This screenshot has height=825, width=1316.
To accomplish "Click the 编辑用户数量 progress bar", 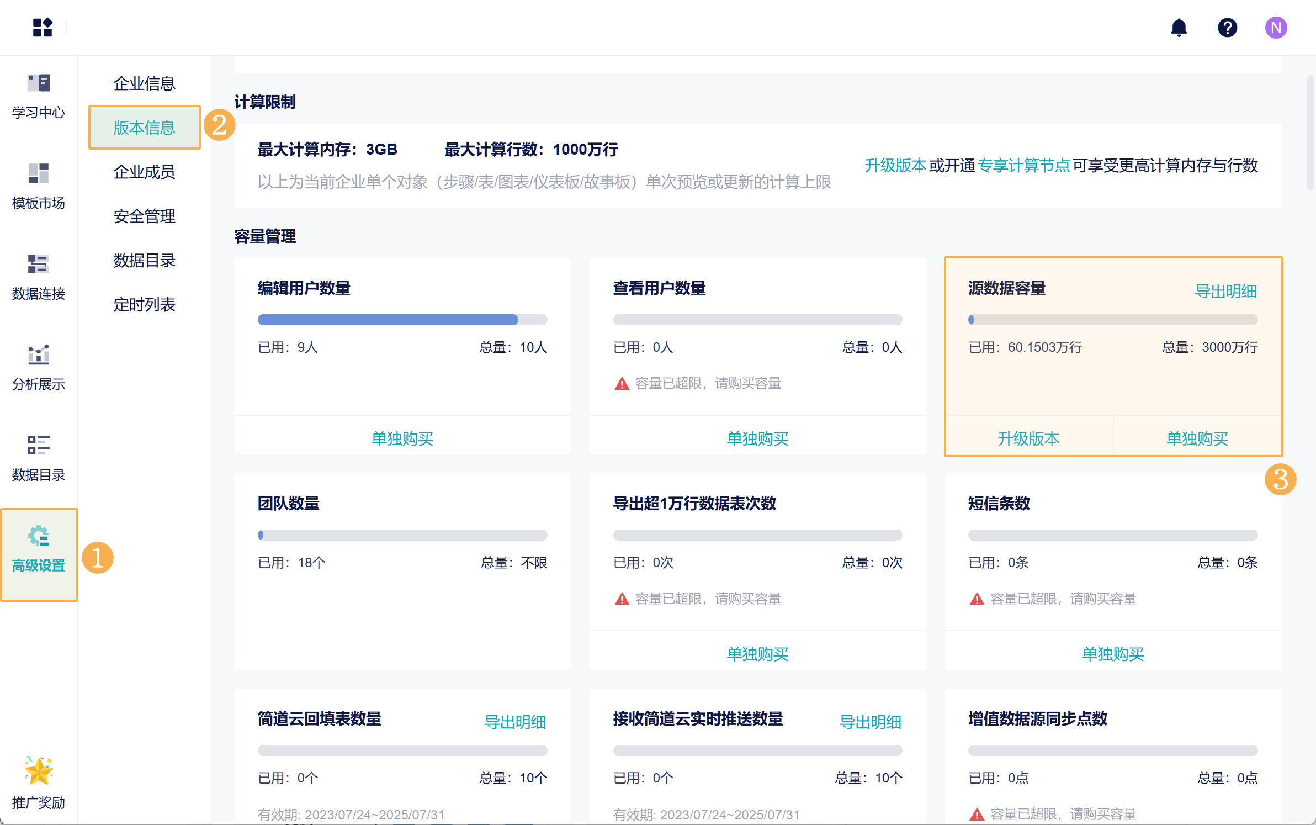I will pyautogui.click(x=402, y=320).
